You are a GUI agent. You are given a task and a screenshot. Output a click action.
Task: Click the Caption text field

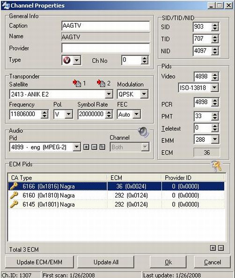(x=105, y=26)
